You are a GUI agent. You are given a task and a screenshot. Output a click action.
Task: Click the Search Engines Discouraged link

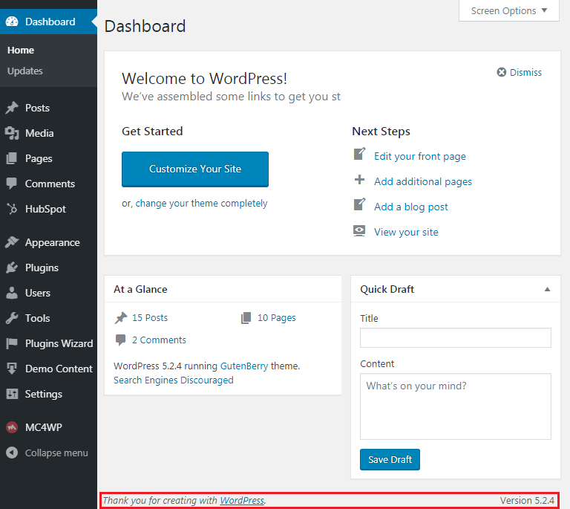pyautogui.click(x=174, y=380)
